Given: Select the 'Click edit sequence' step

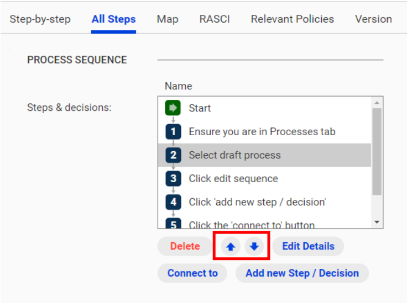Looking at the screenshot, I should (x=264, y=179).
